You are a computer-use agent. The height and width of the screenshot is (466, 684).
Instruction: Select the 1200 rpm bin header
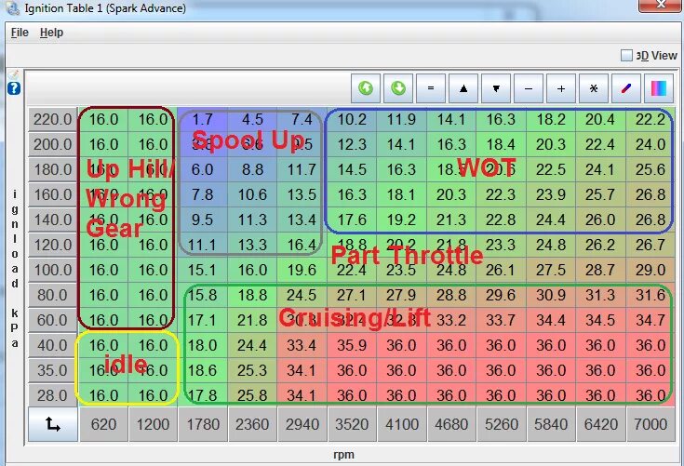153,424
